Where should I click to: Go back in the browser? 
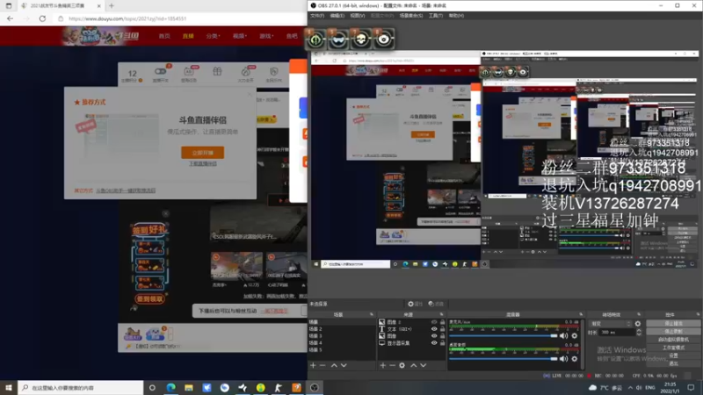coord(10,18)
